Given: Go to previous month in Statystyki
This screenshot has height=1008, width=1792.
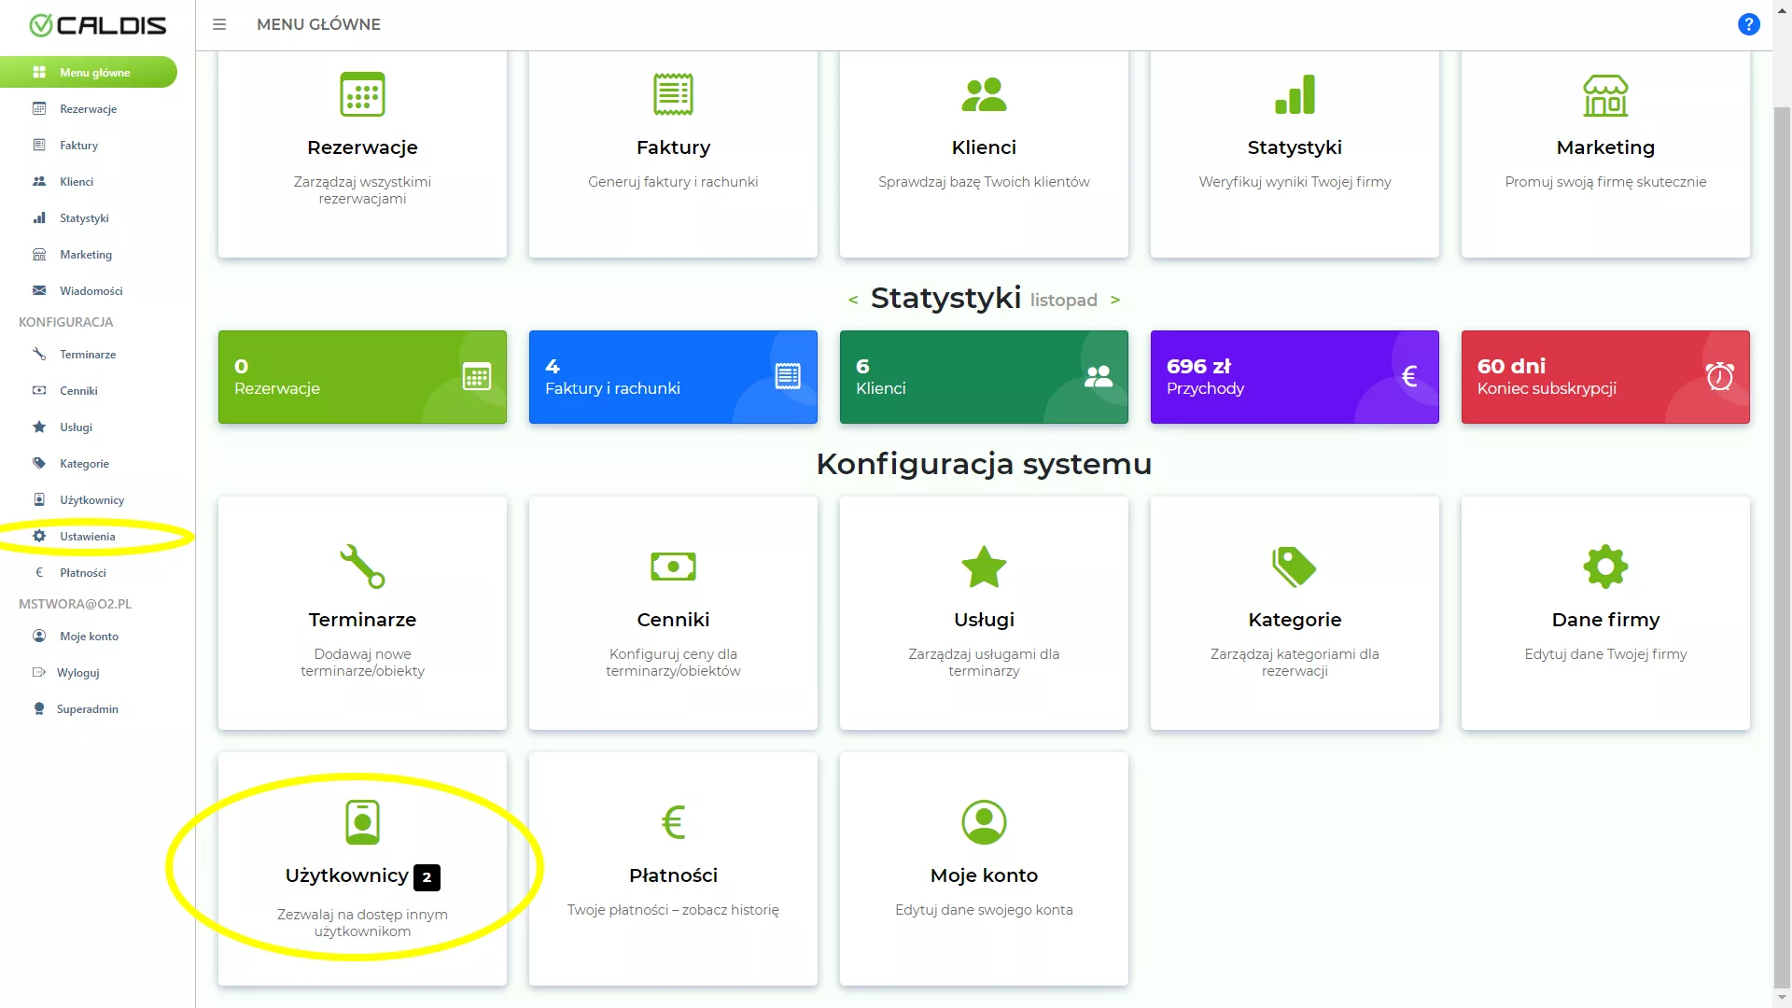Looking at the screenshot, I should 853,300.
